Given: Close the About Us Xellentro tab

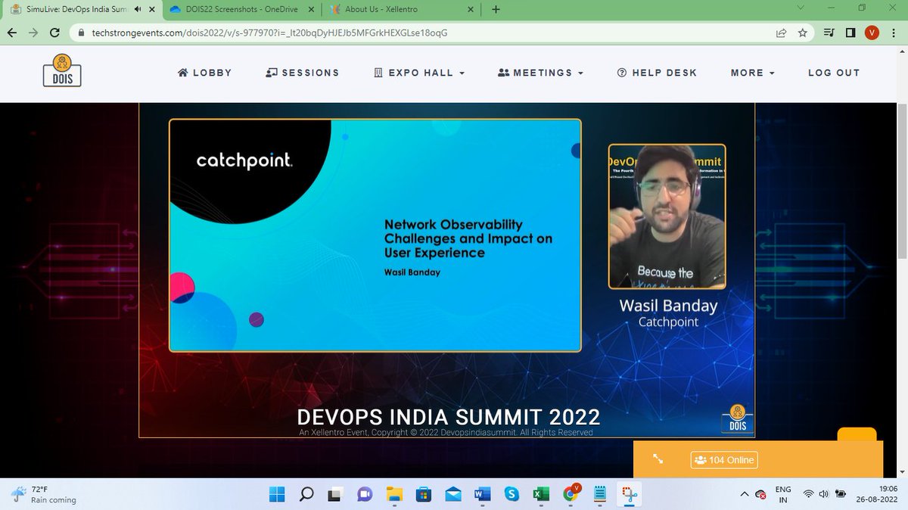Looking at the screenshot, I should coord(471,10).
